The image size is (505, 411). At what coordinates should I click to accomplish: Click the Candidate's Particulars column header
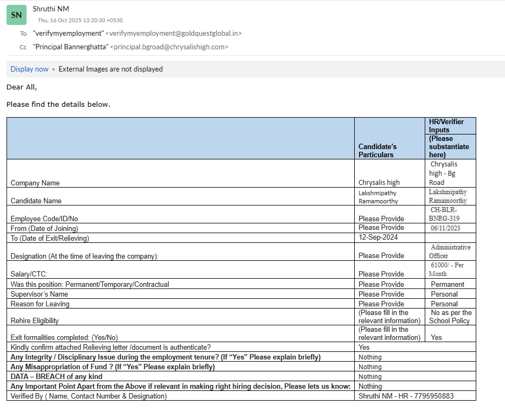click(378, 150)
